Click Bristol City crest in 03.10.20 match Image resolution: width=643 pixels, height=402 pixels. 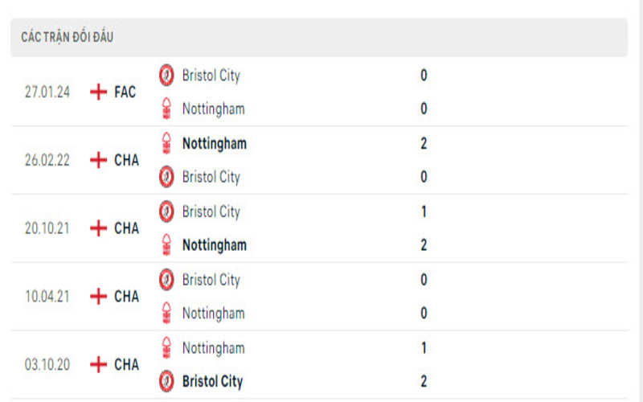(166, 381)
